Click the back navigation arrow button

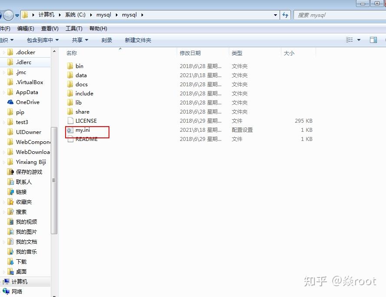click(x=1, y=15)
